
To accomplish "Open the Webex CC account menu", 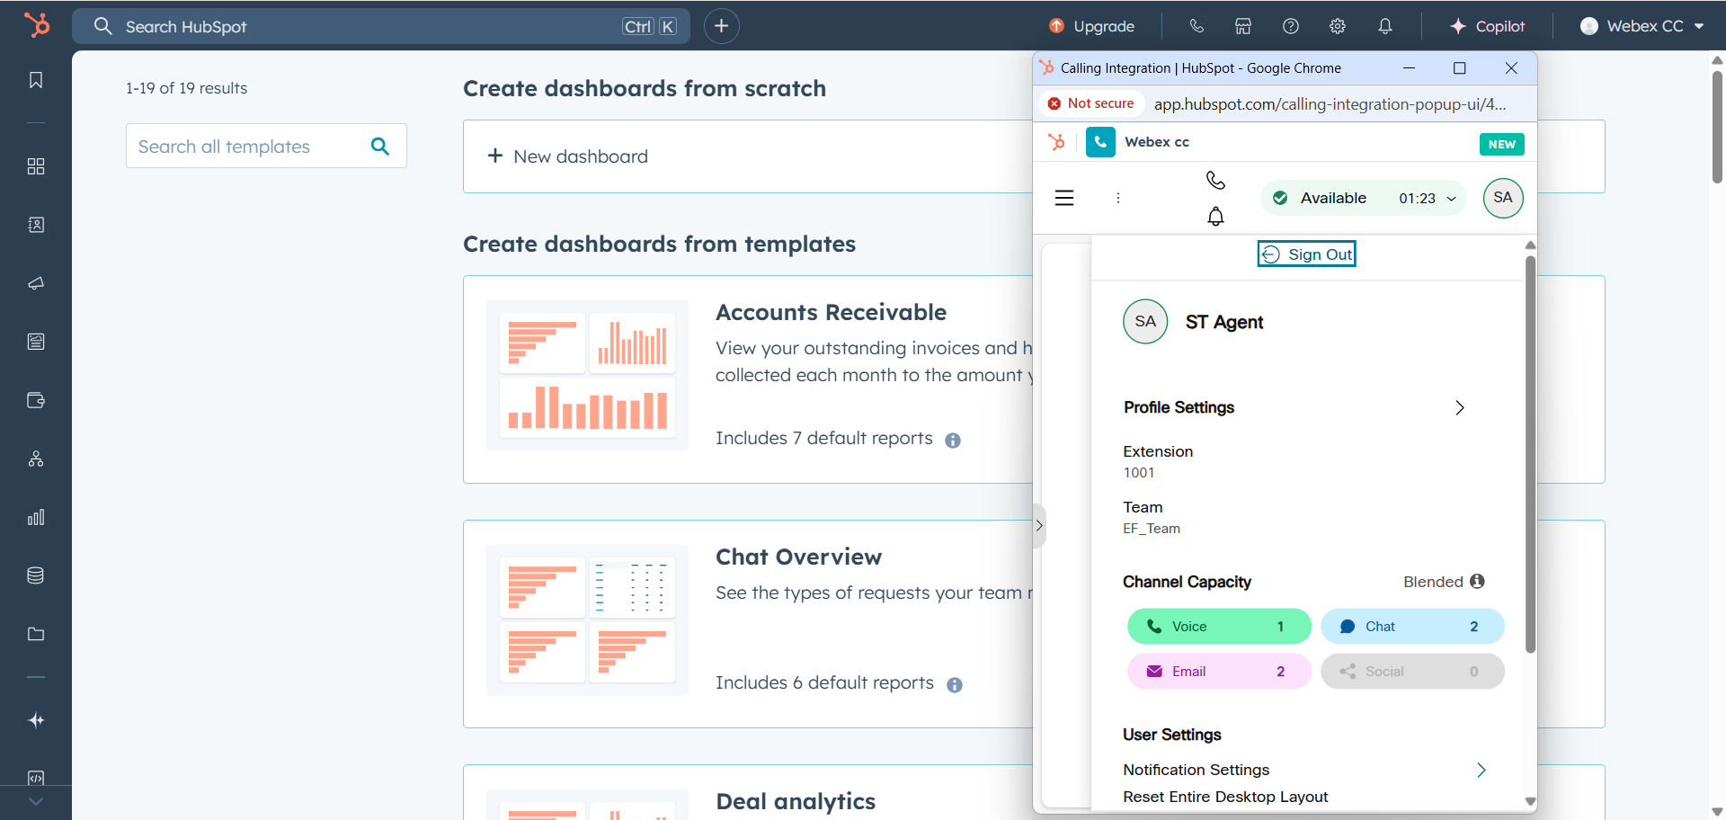I will [1642, 26].
